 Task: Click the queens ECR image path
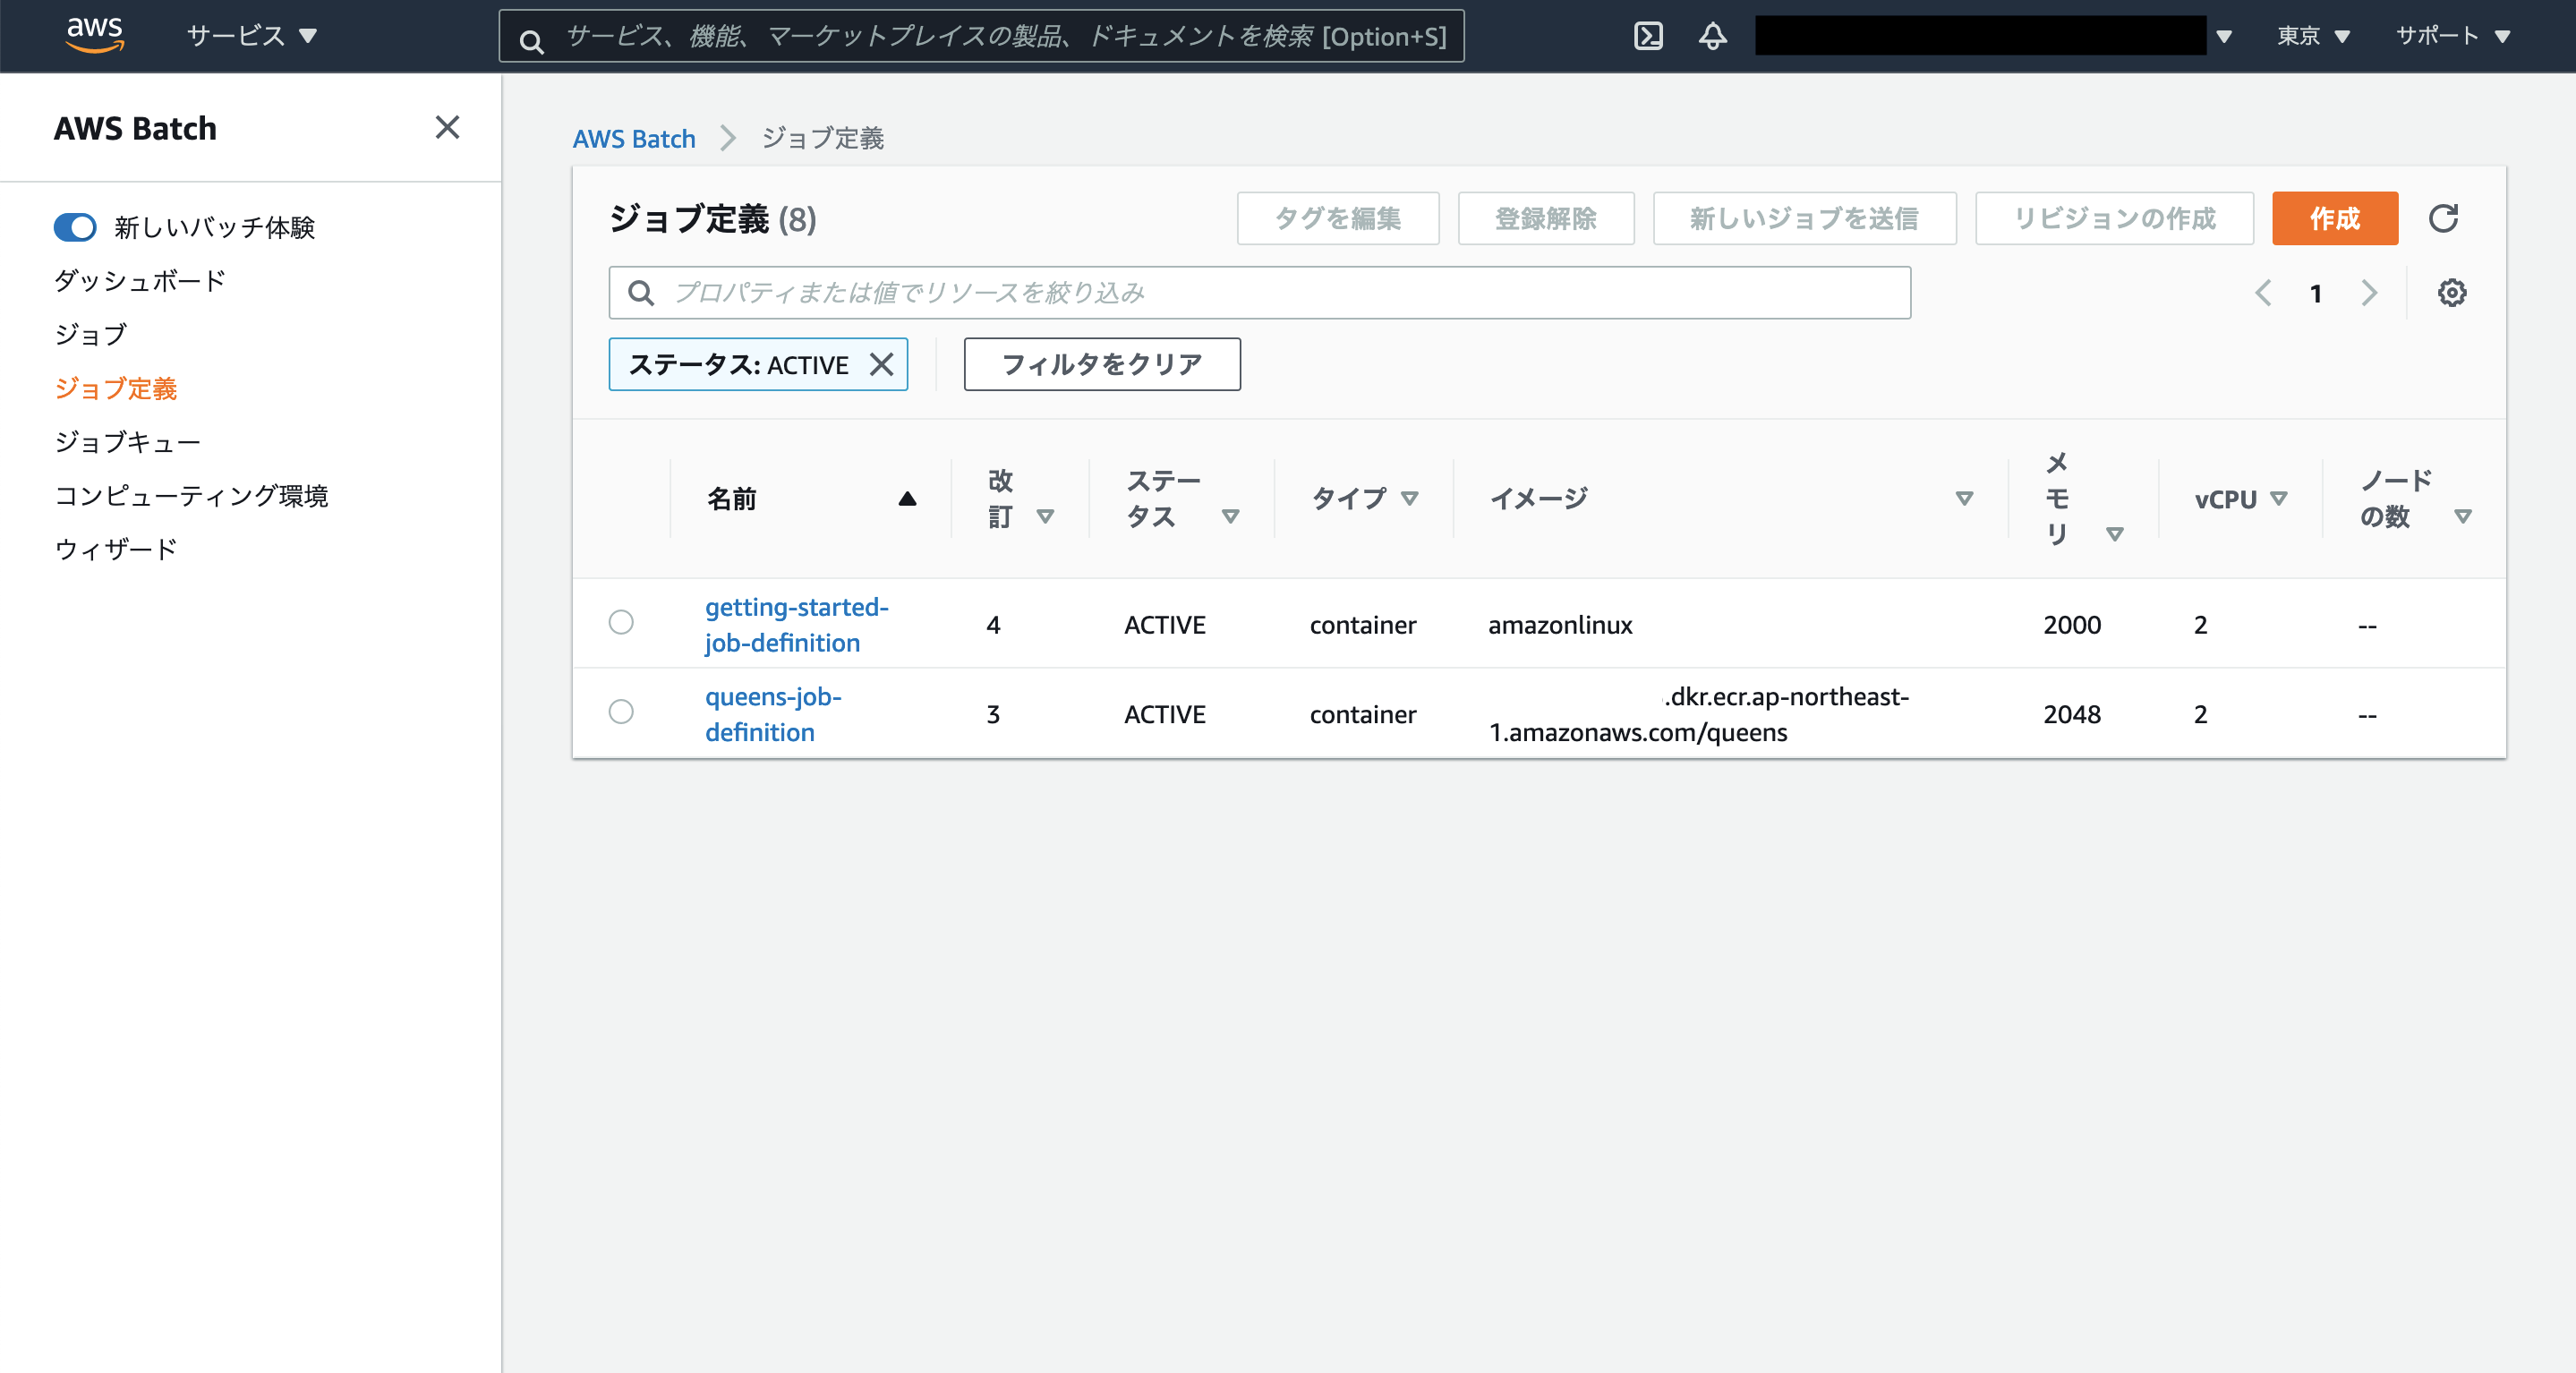click(x=1699, y=714)
